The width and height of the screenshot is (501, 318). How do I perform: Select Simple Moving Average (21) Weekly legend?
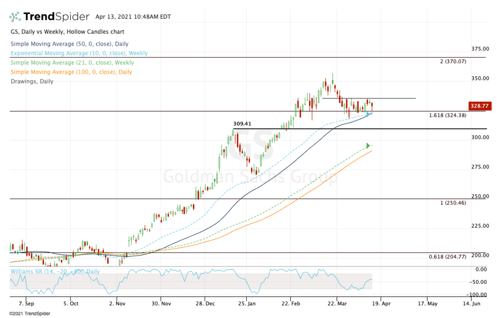[72, 63]
